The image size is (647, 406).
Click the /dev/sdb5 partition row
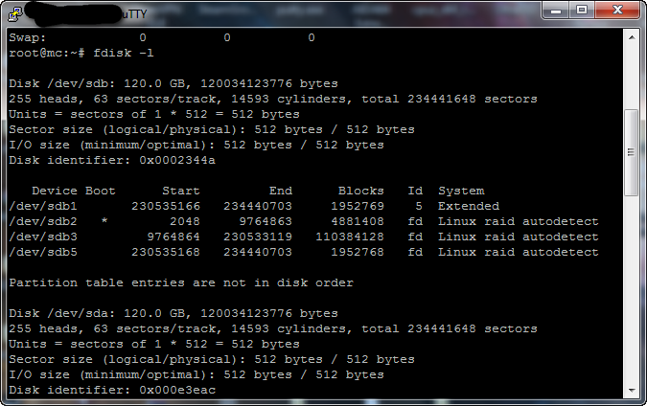[304, 252]
